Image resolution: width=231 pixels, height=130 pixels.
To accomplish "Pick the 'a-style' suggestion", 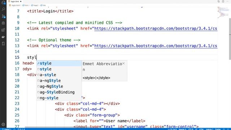I will pyautogui.click(x=59, y=75).
